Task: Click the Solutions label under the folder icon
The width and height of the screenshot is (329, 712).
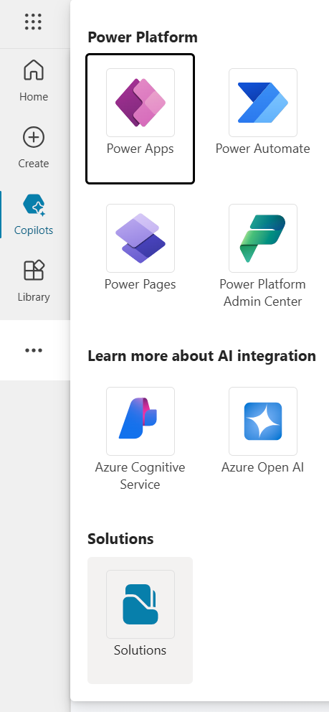Action: [140, 650]
